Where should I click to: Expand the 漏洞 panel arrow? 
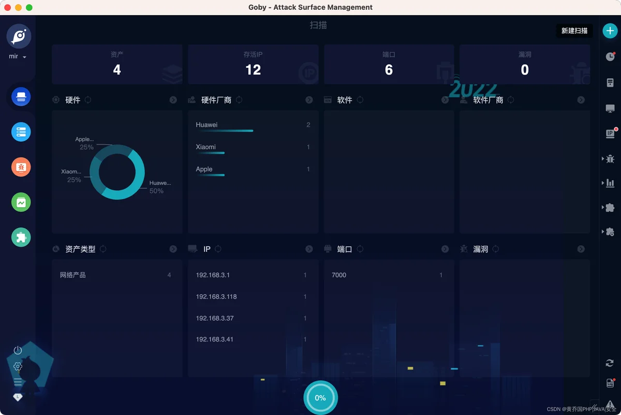pos(581,249)
